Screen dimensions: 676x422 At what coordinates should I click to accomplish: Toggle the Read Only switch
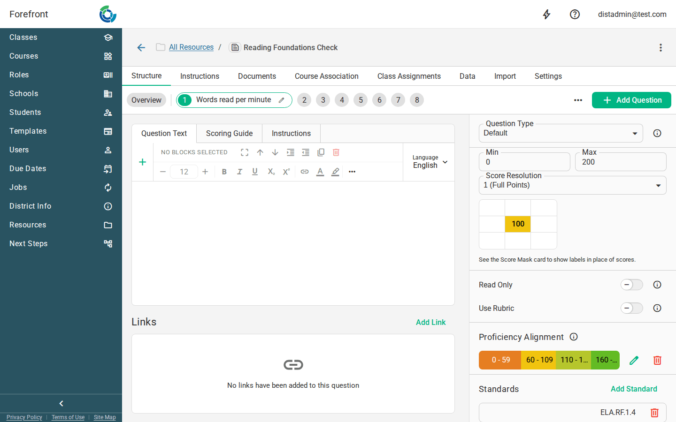[631, 285]
